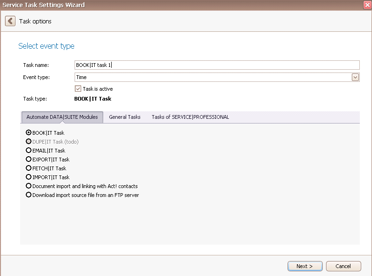This screenshot has height=276, width=372.
Task: Click the Event type: label
Action: [x=36, y=77]
